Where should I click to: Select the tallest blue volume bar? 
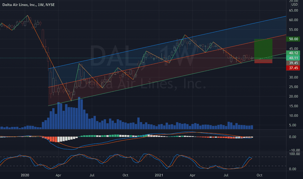(79, 113)
